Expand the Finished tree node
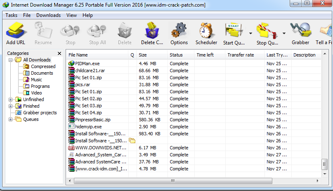Image resolution: width=333 pixels, height=191 pixels. tap(10, 106)
